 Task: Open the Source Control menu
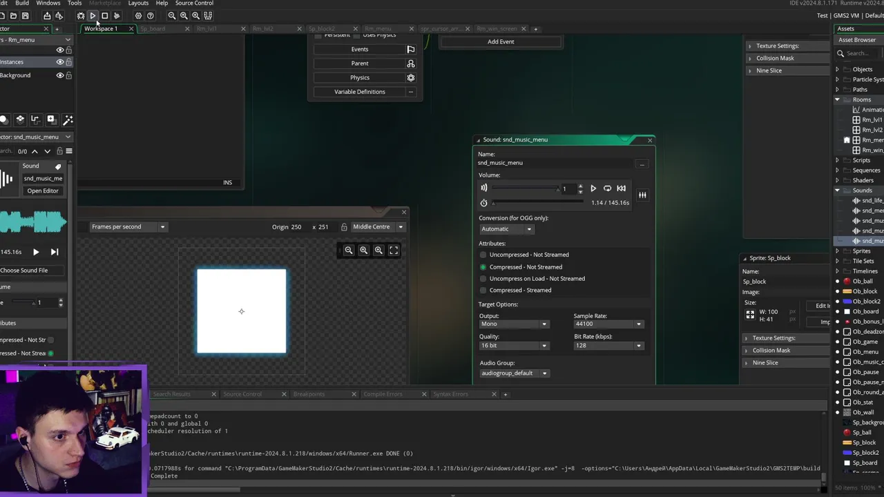[x=194, y=3]
